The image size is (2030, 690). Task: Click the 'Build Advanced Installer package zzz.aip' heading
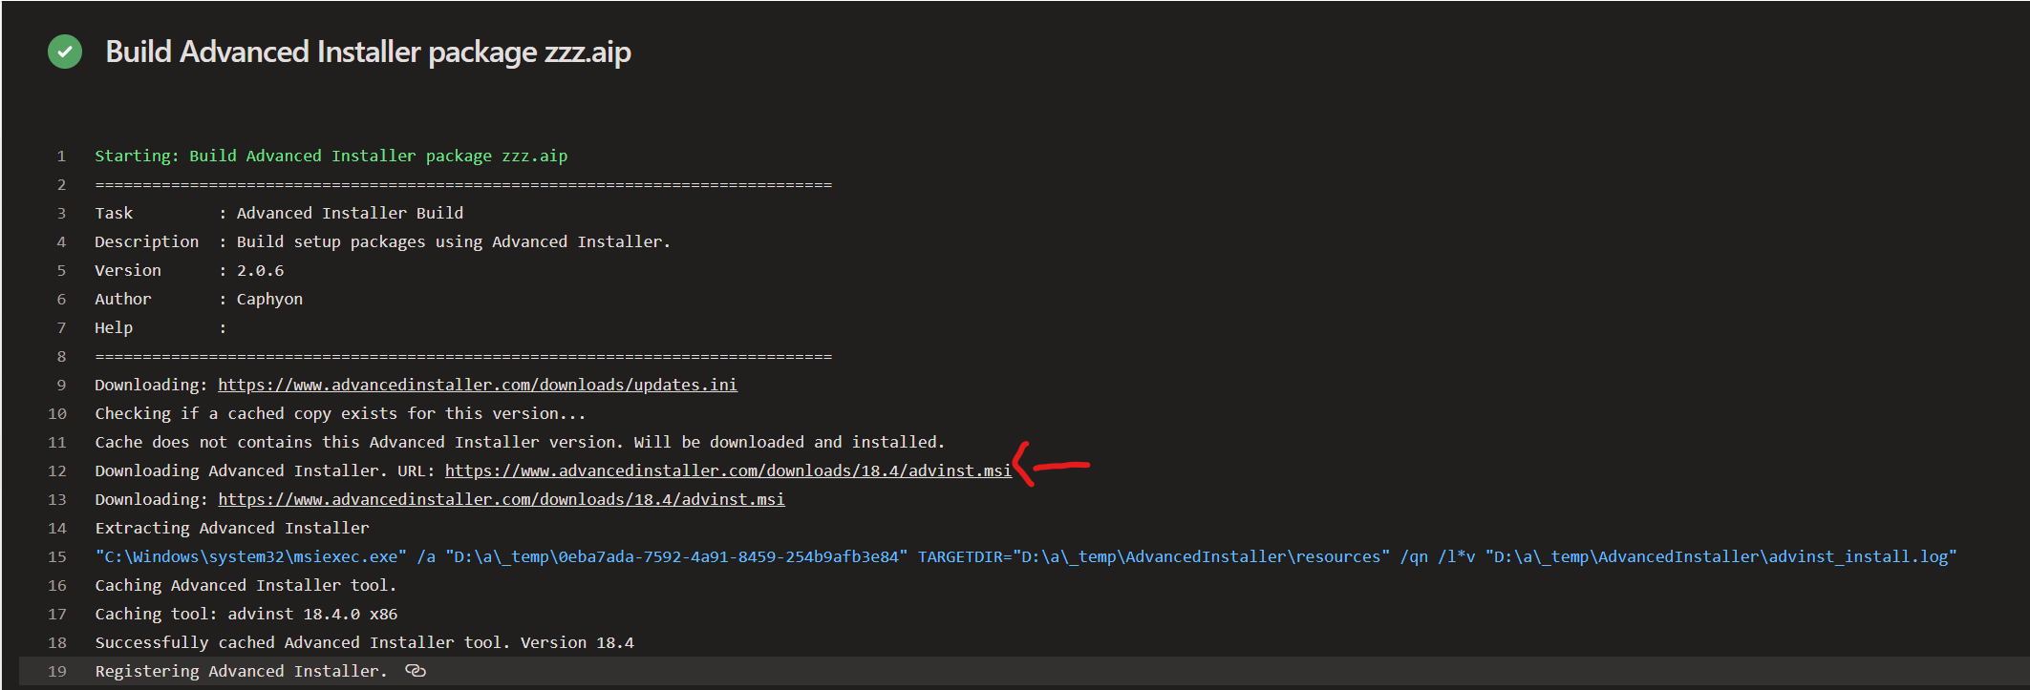coord(368,52)
